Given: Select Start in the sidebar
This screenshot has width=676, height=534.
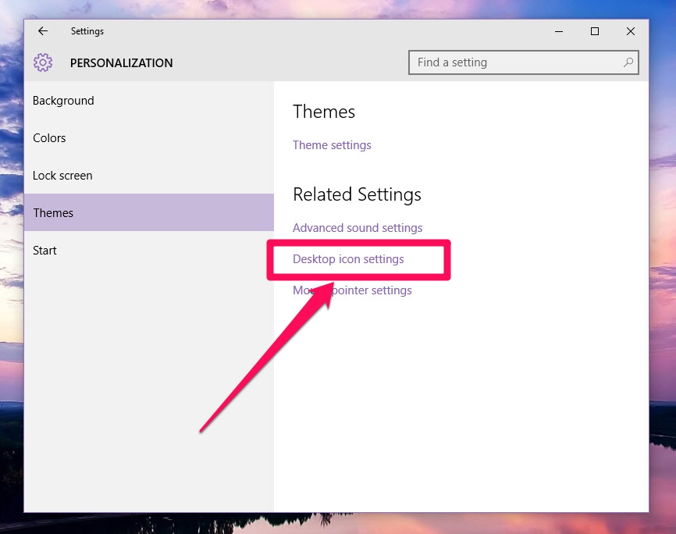Looking at the screenshot, I should pyautogui.click(x=44, y=250).
